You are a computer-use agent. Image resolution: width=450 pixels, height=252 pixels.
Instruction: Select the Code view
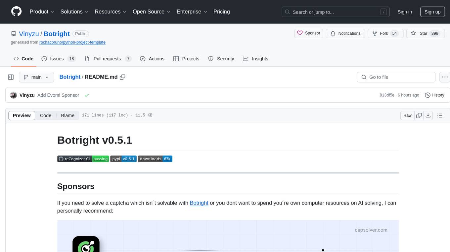pyautogui.click(x=46, y=115)
